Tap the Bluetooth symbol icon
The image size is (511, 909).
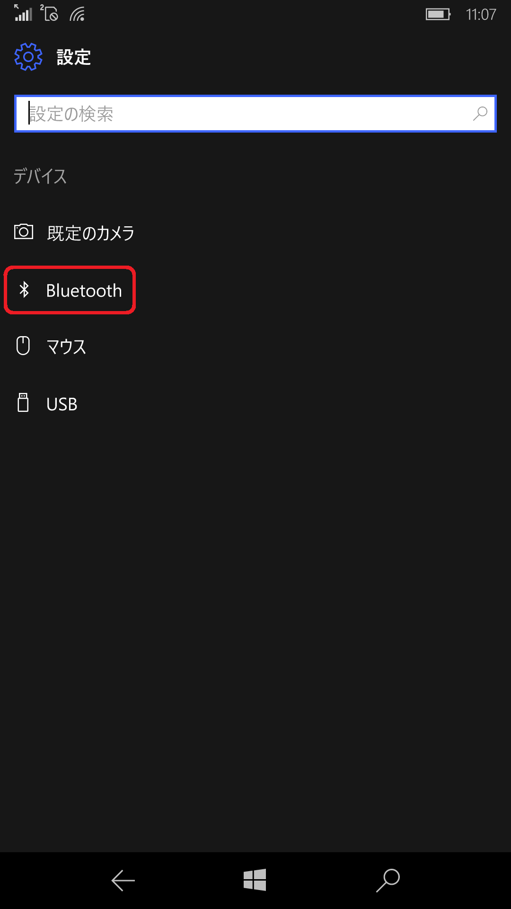pyautogui.click(x=24, y=289)
